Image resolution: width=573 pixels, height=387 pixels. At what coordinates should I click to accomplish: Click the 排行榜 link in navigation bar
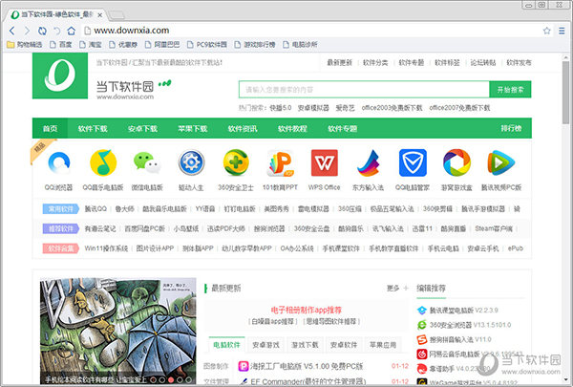[511, 128]
